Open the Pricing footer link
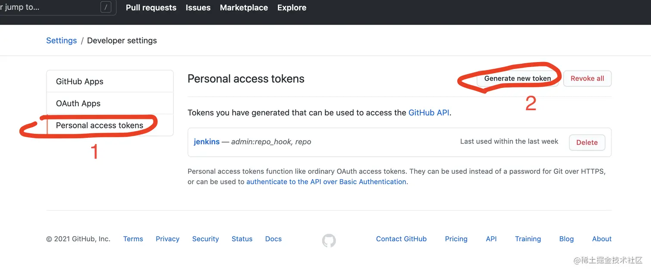 (x=456, y=239)
